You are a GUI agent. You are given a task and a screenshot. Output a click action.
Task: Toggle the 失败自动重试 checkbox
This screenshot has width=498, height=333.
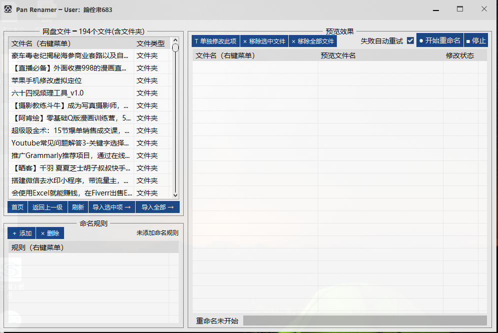coord(410,40)
